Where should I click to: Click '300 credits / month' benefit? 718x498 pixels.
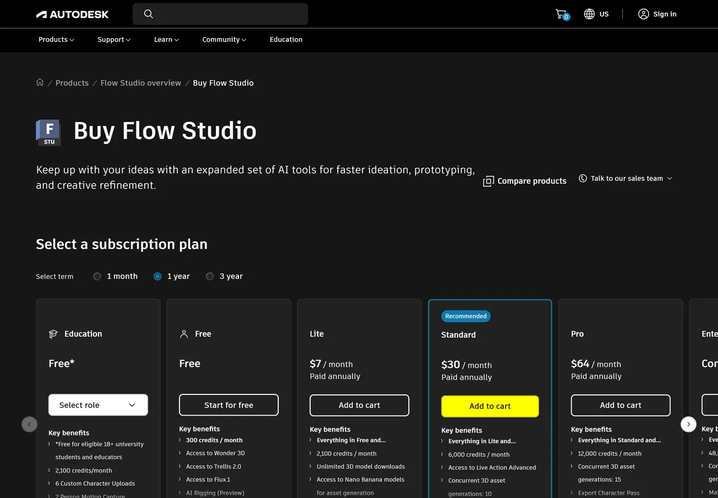pos(214,440)
